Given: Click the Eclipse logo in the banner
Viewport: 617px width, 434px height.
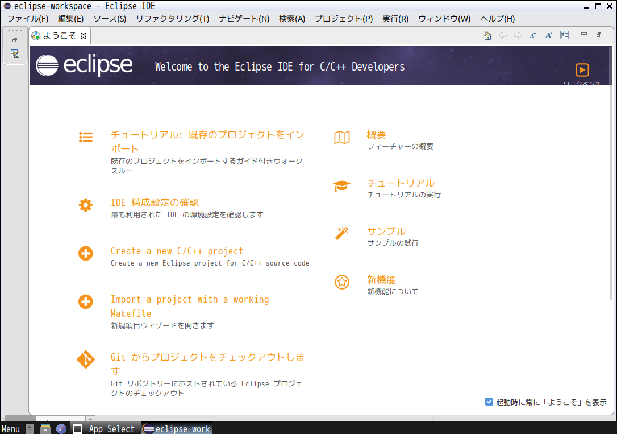Looking at the screenshot, I should coord(84,65).
